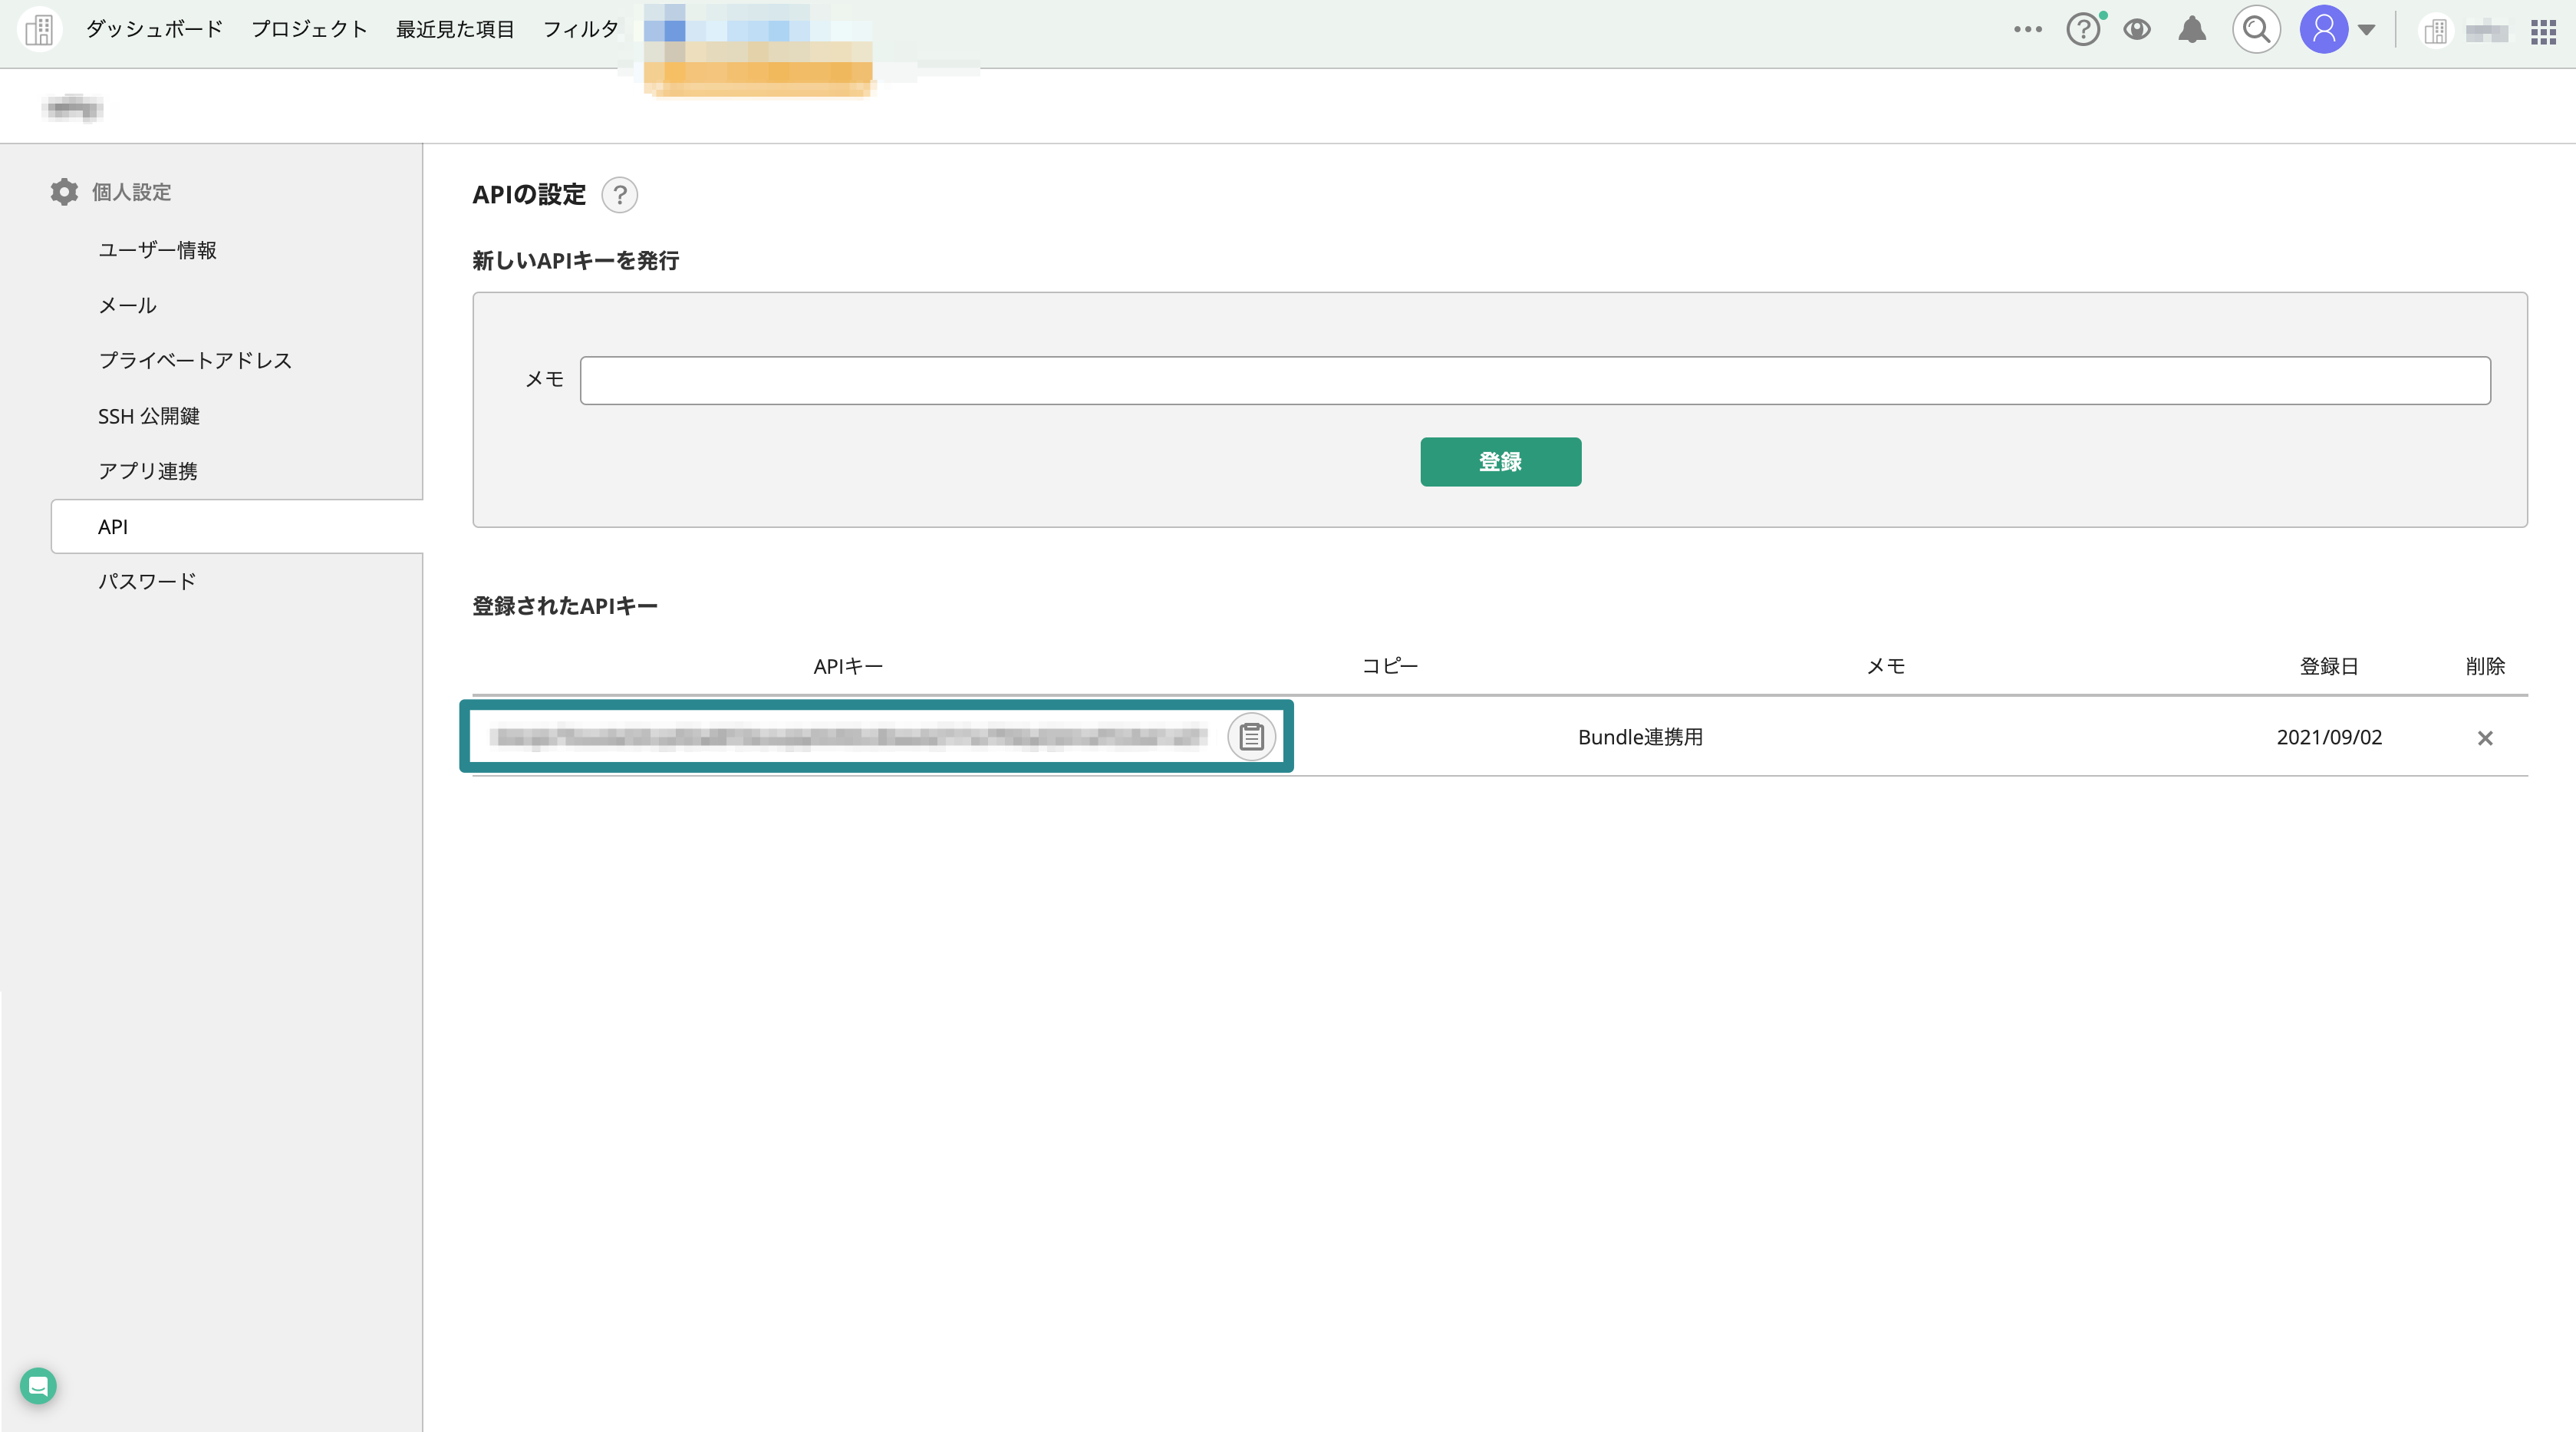Click the メモ text input field
Viewport: 2576px width, 1432px height.
click(x=1534, y=381)
